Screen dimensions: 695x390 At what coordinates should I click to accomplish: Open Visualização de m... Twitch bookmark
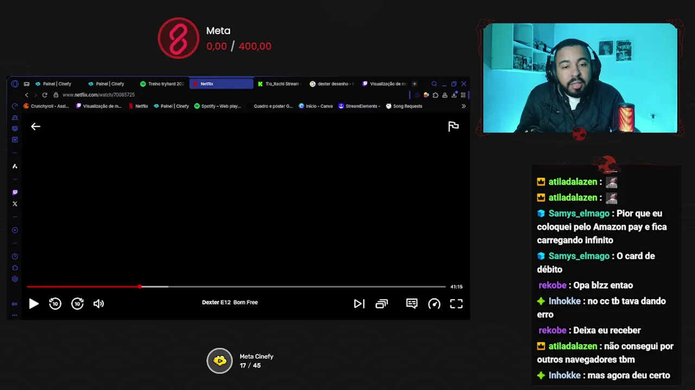99,106
